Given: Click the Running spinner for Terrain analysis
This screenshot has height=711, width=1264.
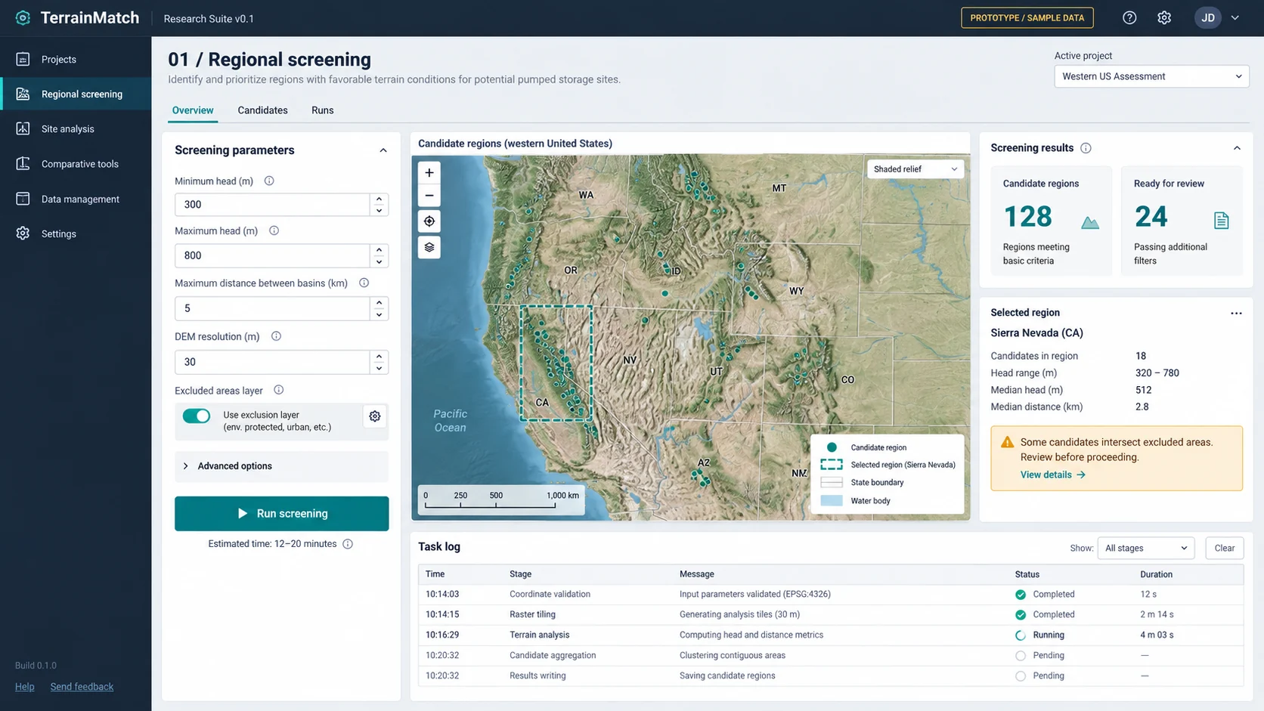Looking at the screenshot, I should pyautogui.click(x=1021, y=635).
